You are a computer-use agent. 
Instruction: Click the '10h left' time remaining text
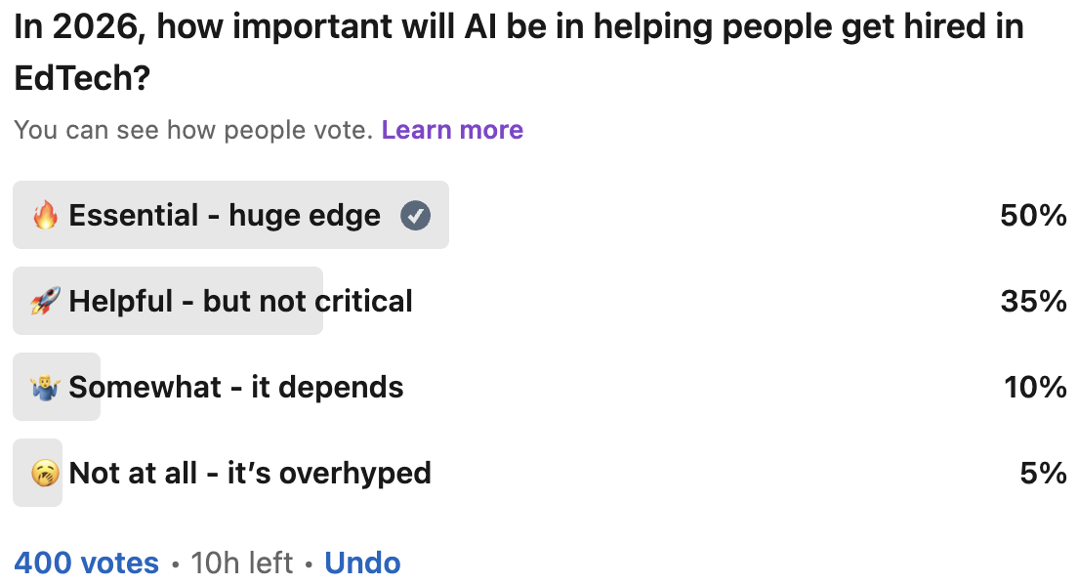(241, 563)
